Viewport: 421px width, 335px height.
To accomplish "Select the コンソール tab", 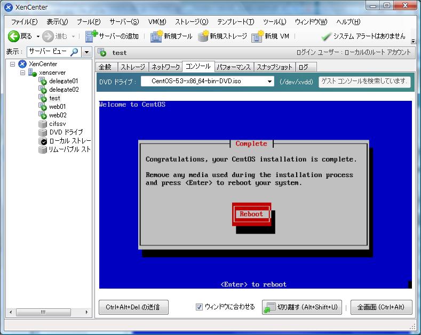I will 198,66.
